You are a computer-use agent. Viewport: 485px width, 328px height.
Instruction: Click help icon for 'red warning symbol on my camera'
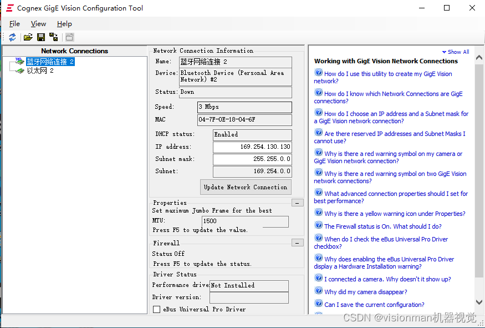point(319,153)
